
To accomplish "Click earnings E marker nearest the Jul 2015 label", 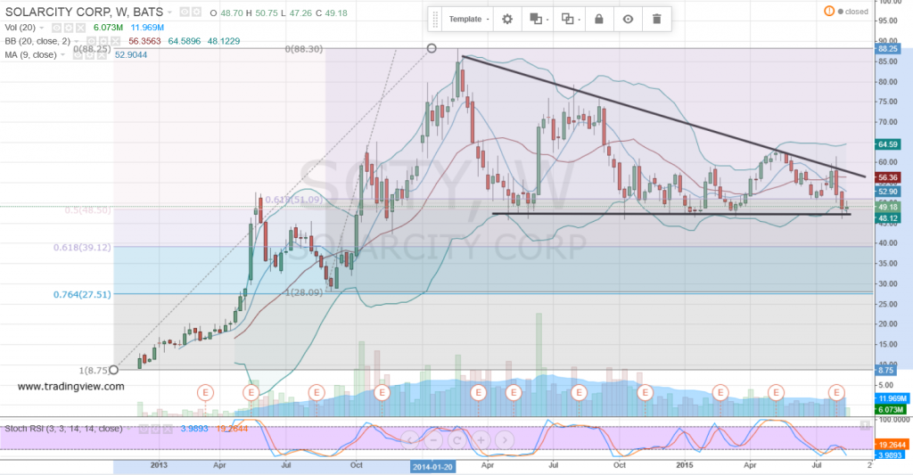I will [x=836, y=393].
